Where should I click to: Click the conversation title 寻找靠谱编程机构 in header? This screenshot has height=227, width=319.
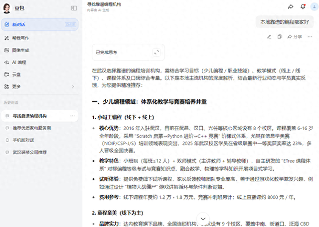click(104, 4)
